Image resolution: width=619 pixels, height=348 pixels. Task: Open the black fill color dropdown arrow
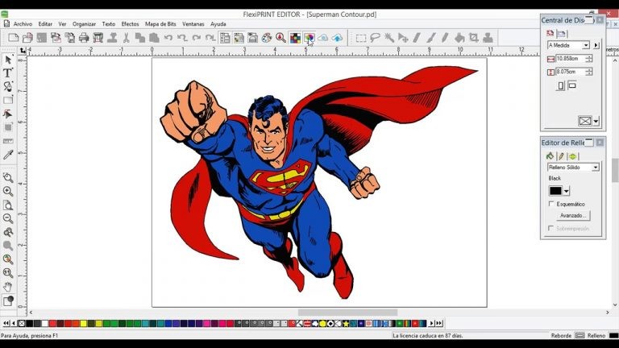click(567, 191)
